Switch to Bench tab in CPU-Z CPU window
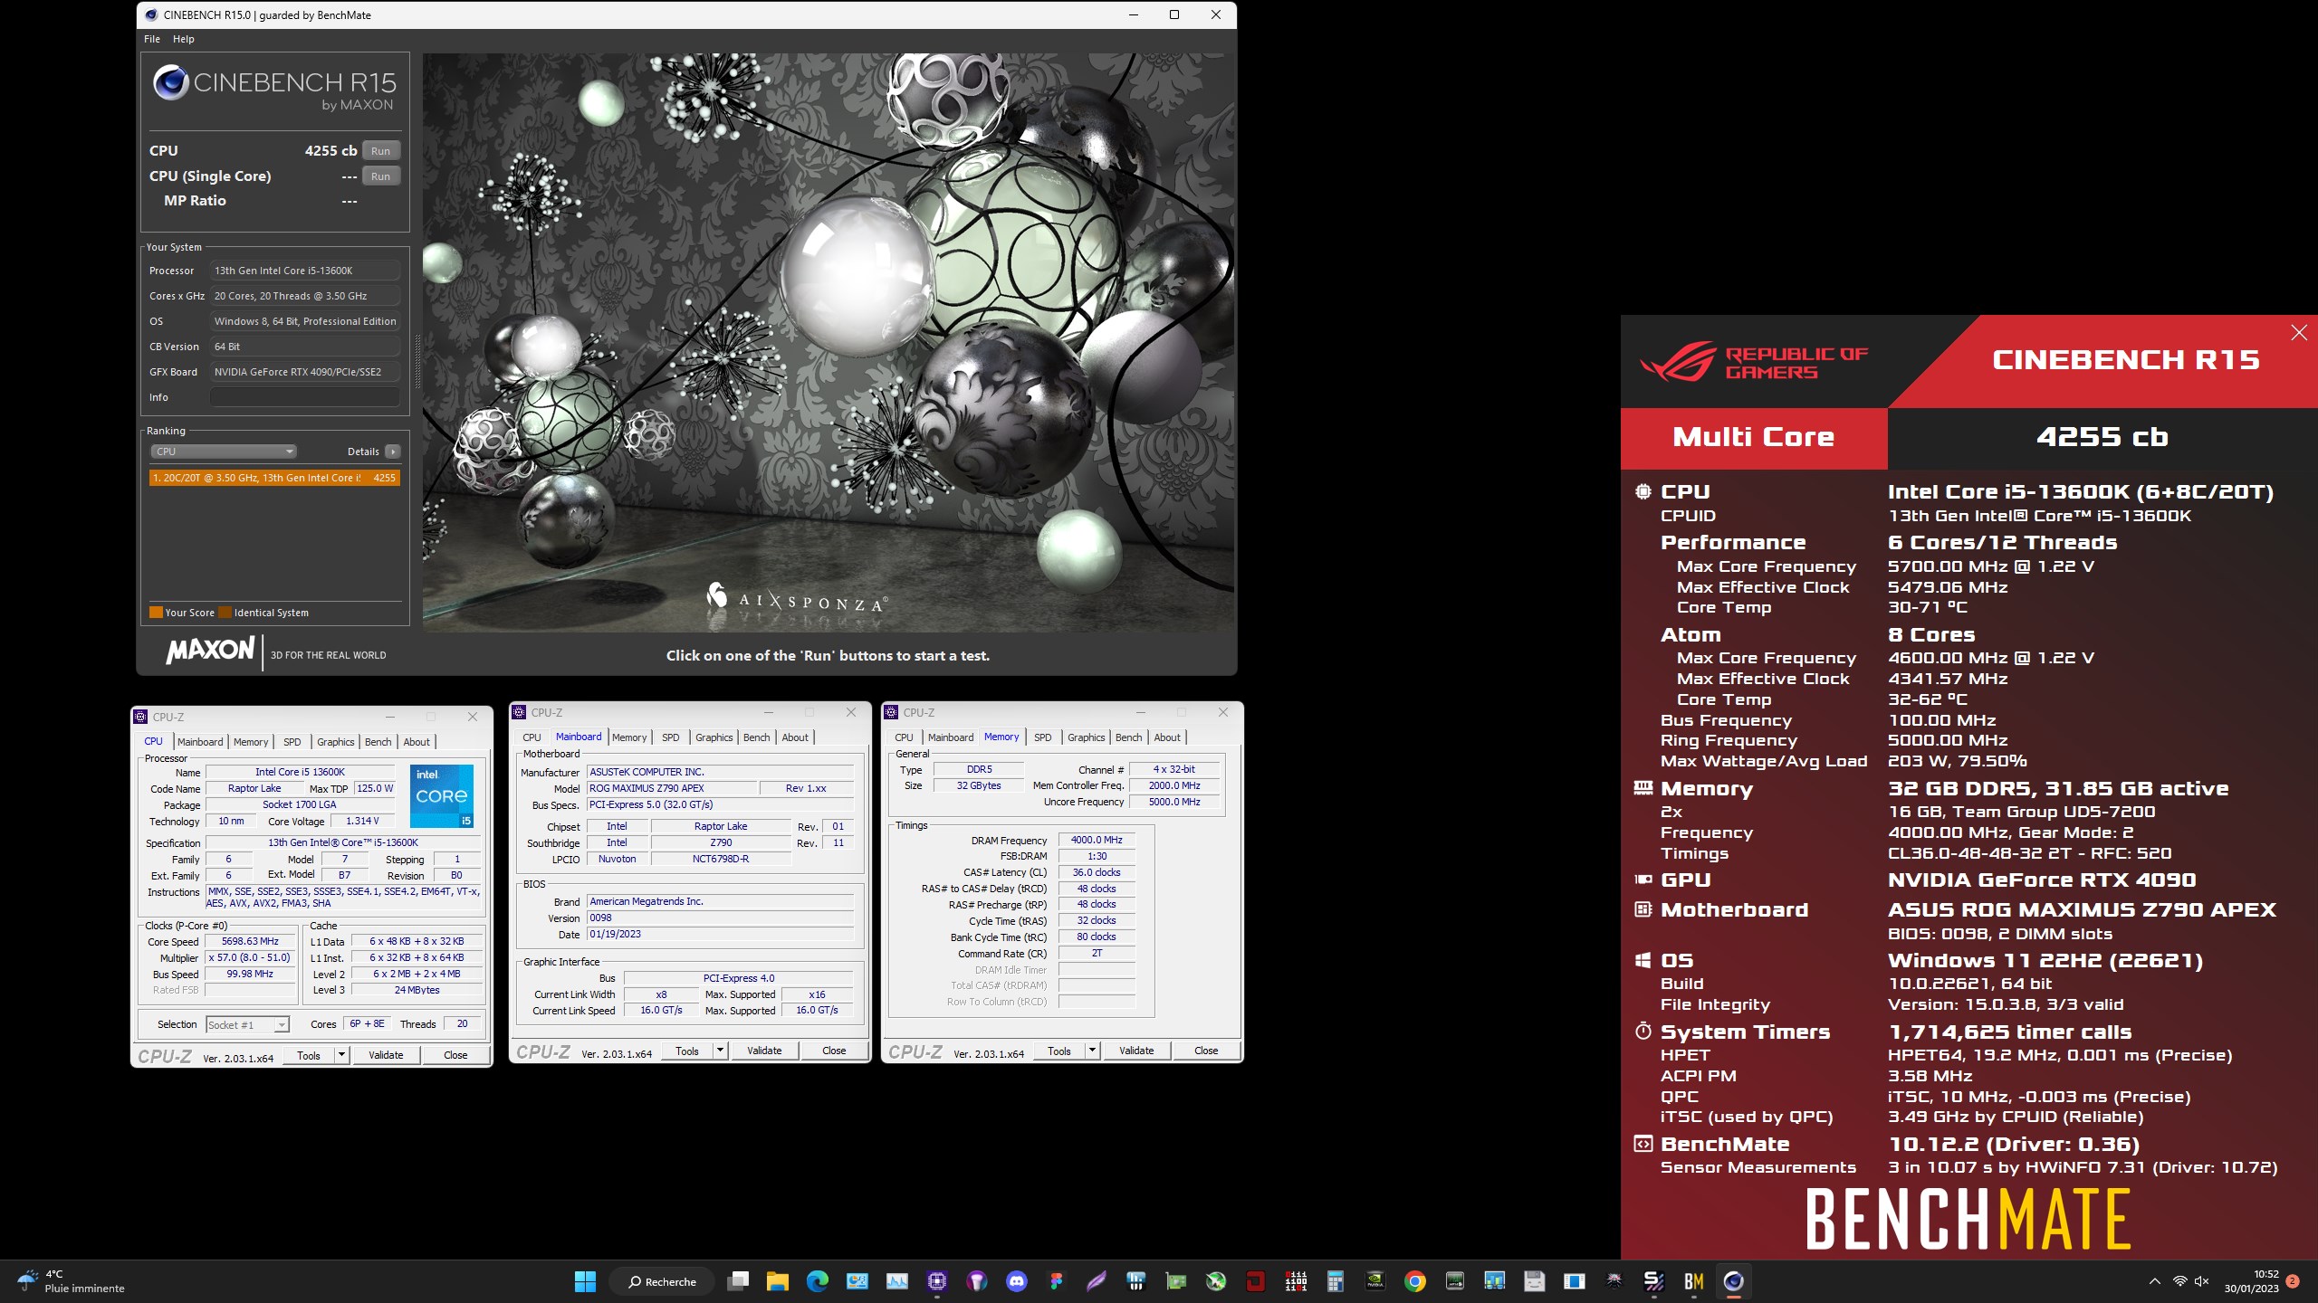This screenshot has height=1303, width=2318. click(x=378, y=742)
